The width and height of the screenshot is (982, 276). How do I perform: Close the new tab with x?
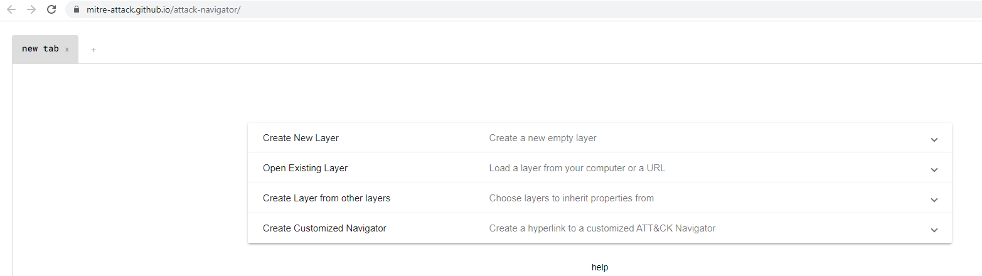coord(67,50)
